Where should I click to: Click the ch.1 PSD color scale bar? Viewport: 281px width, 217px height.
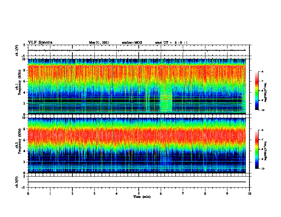point(257,91)
